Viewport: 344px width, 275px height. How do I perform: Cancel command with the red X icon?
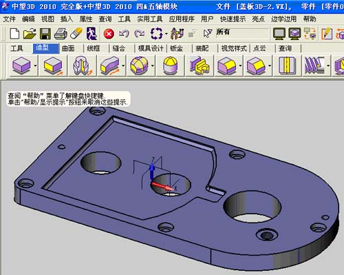coord(109,34)
